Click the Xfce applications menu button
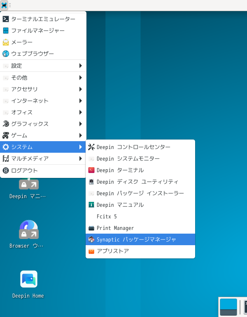Image resolution: width=247 pixels, height=317 pixels. (x=4, y=5)
